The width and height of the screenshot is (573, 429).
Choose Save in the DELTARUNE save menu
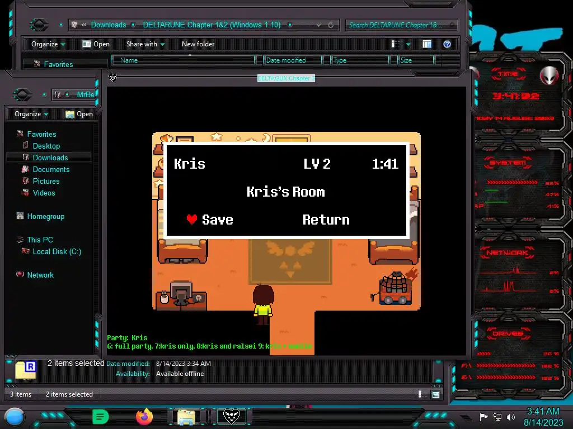pyautogui.click(x=218, y=220)
